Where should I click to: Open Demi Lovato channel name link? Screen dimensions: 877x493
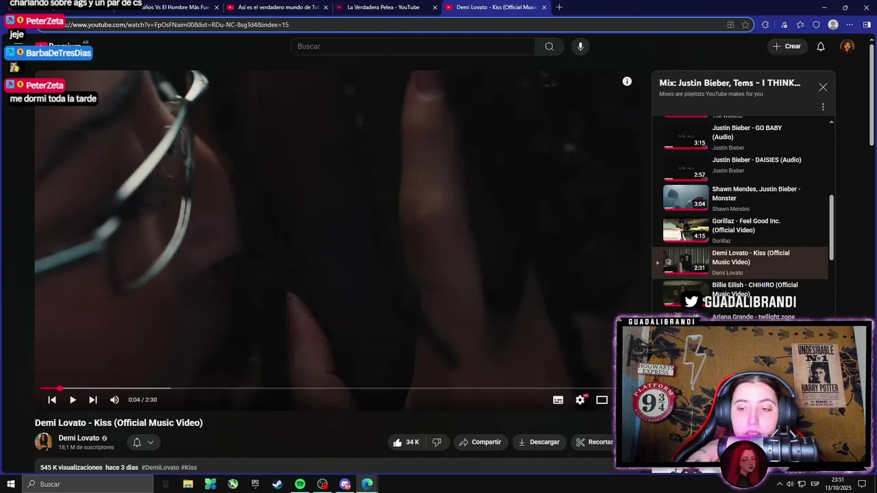(79, 438)
